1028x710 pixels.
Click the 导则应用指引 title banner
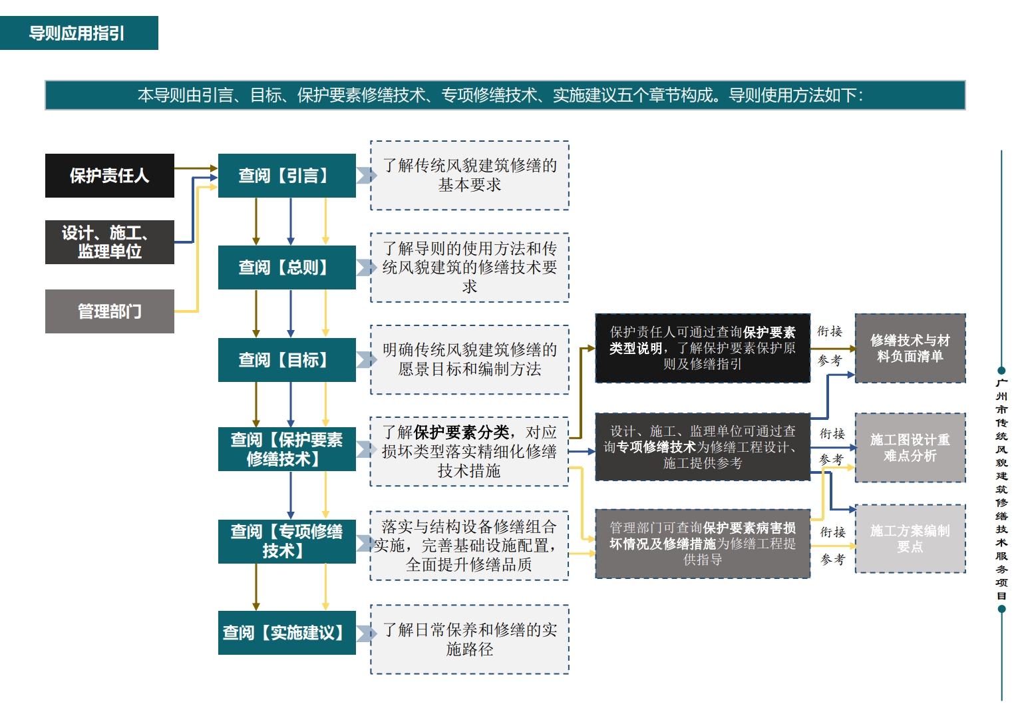coord(79,33)
